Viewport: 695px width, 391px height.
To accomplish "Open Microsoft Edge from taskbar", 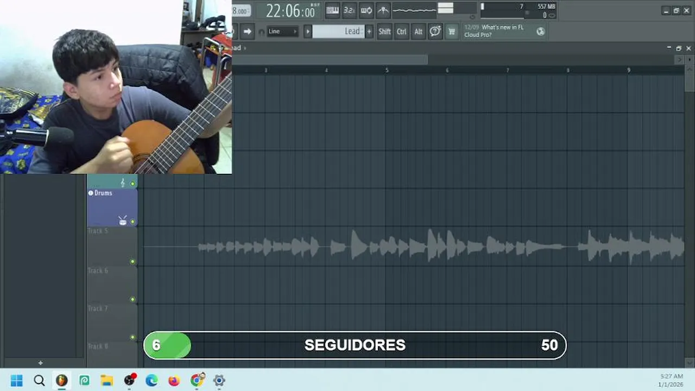I will 151,381.
